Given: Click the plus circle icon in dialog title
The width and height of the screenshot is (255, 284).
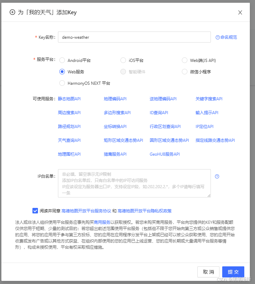Looking at the screenshot, I should tap(12, 12).
